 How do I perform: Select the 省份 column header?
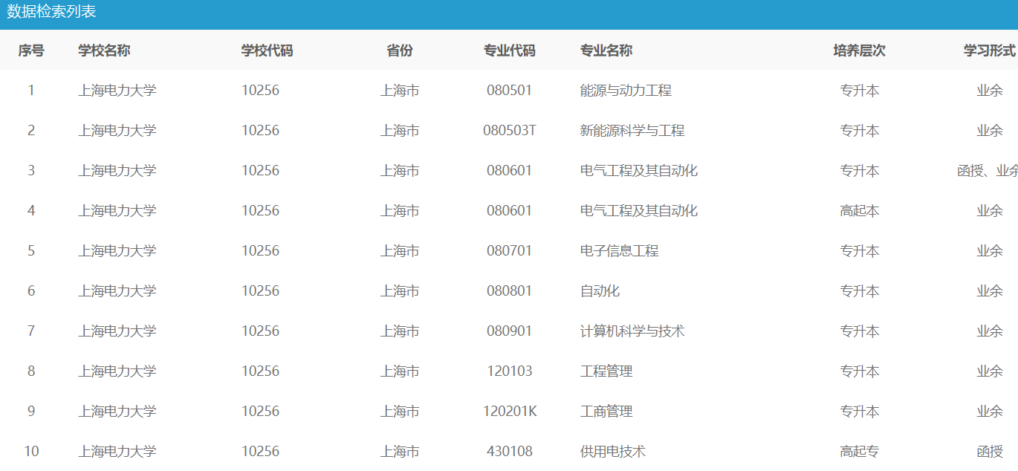click(400, 51)
